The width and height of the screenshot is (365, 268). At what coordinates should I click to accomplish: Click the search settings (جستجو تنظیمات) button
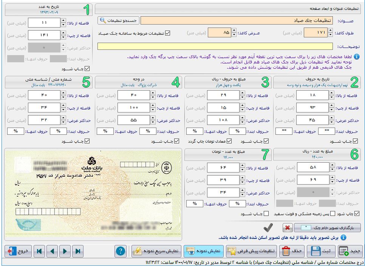[x=119, y=20]
